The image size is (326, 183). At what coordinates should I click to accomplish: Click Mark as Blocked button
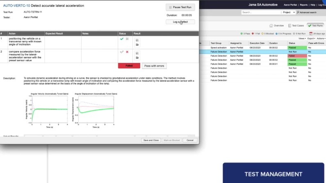point(172,140)
